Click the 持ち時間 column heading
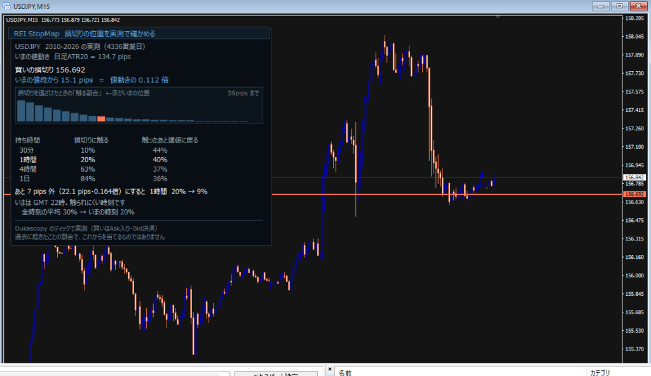The width and height of the screenshot is (651, 376). pyautogui.click(x=27, y=141)
